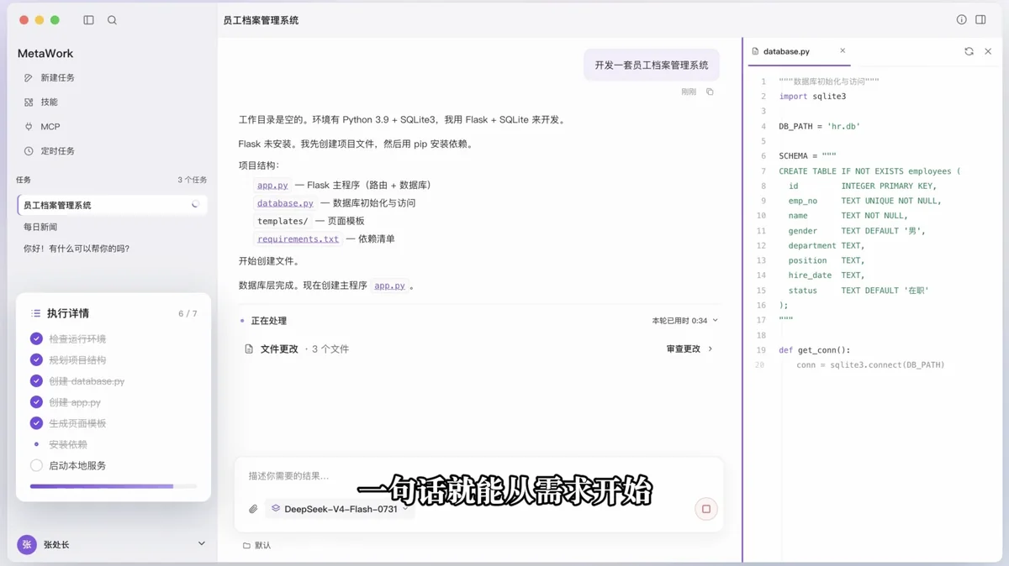The image size is (1009, 566).
Task: Click the 定时任务 clock icon
Action: 29,151
